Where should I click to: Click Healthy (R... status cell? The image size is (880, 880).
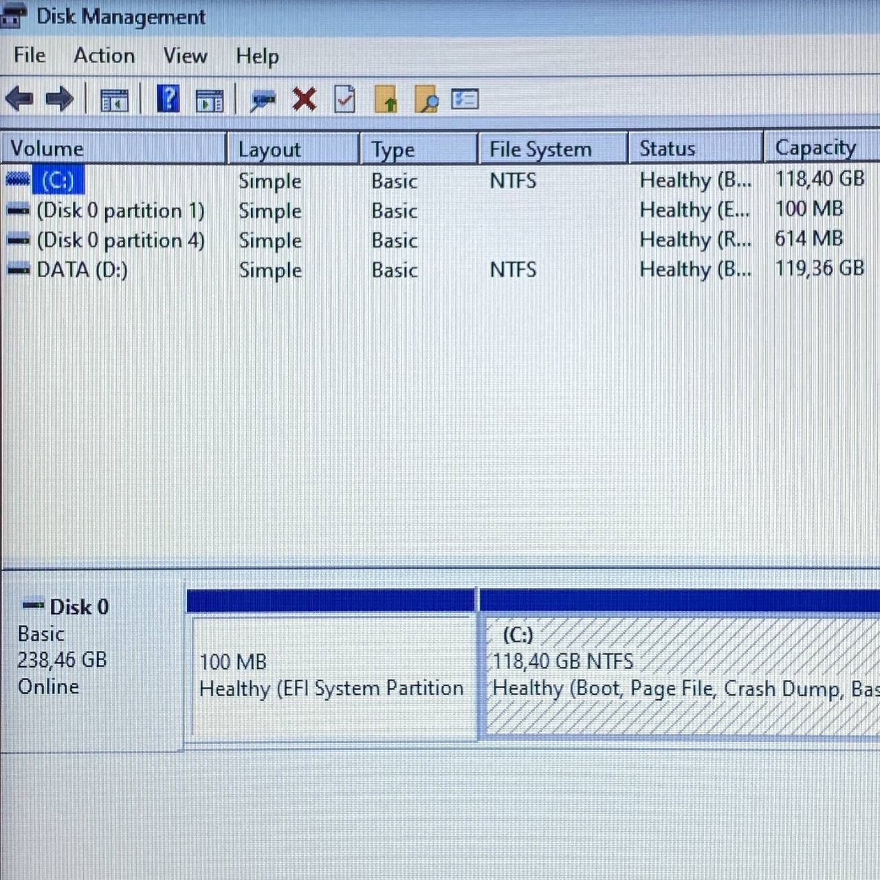point(695,239)
